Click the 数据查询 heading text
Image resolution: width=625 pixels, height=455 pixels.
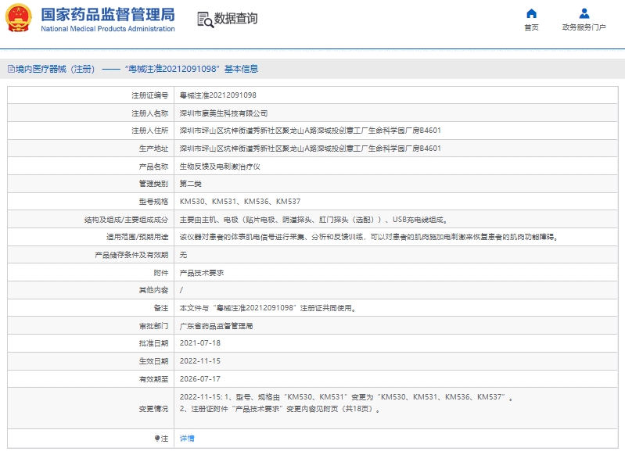click(236, 18)
